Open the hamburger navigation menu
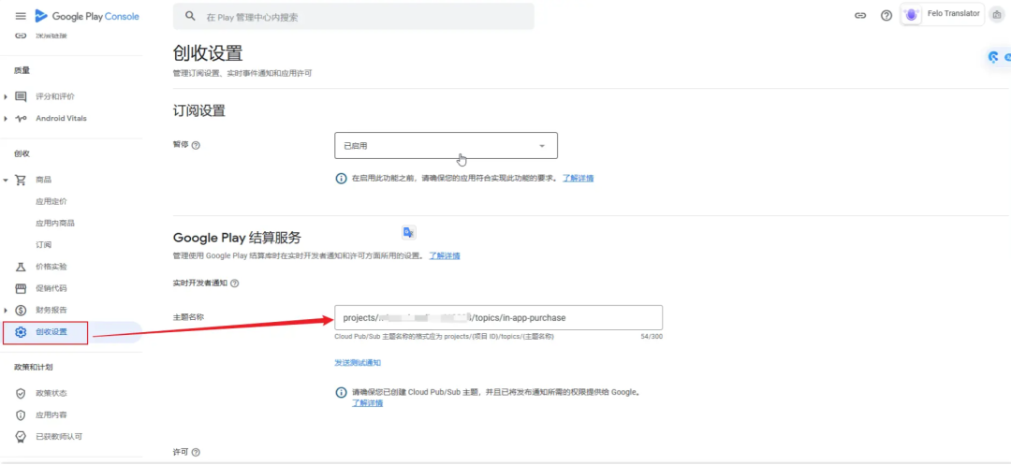This screenshot has width=1011, height=465. pyautogui.click(x=21, y=16)
